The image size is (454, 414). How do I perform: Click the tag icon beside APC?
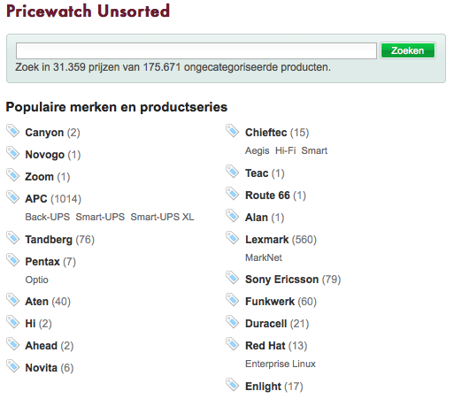coord(13,197)
